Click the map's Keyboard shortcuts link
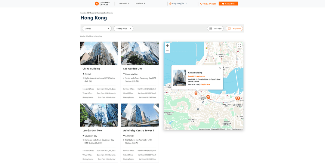Viewport: 325px width, 164px height. tap(204, 129)
